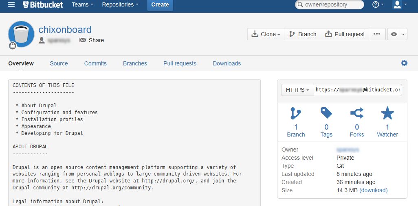
Task: Click the (download) size link
Action: click(x=374, y=190)
